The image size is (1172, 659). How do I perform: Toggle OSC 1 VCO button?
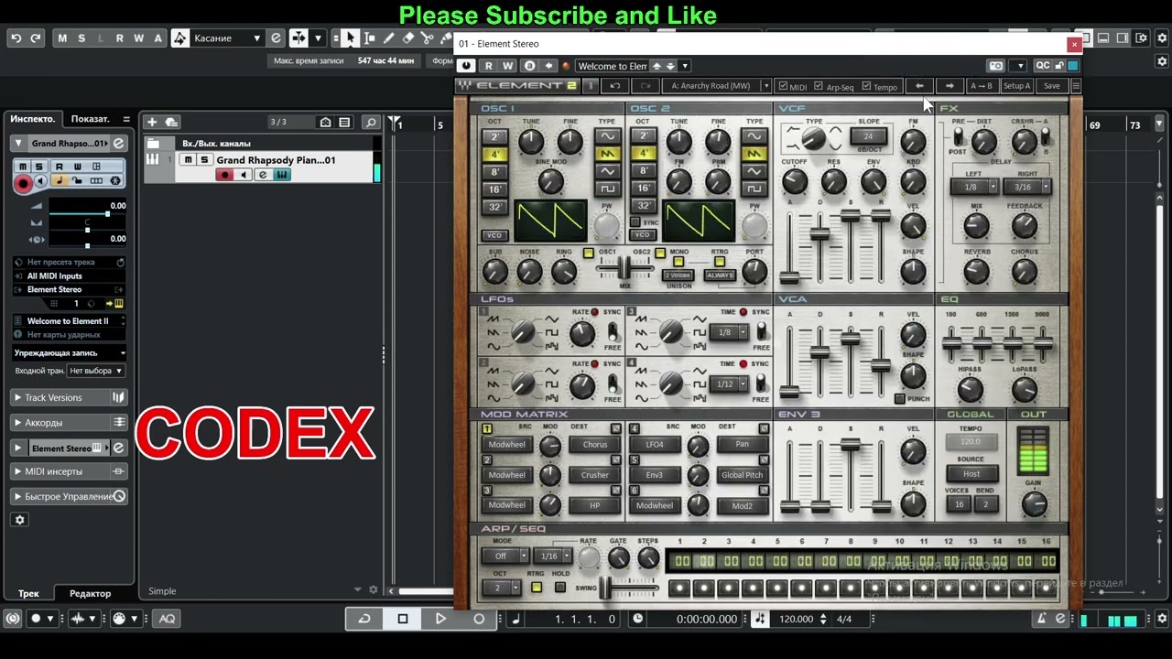pos(494,235)
